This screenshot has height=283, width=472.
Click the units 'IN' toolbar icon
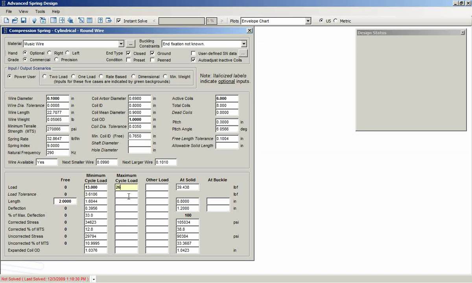(43, 21)
